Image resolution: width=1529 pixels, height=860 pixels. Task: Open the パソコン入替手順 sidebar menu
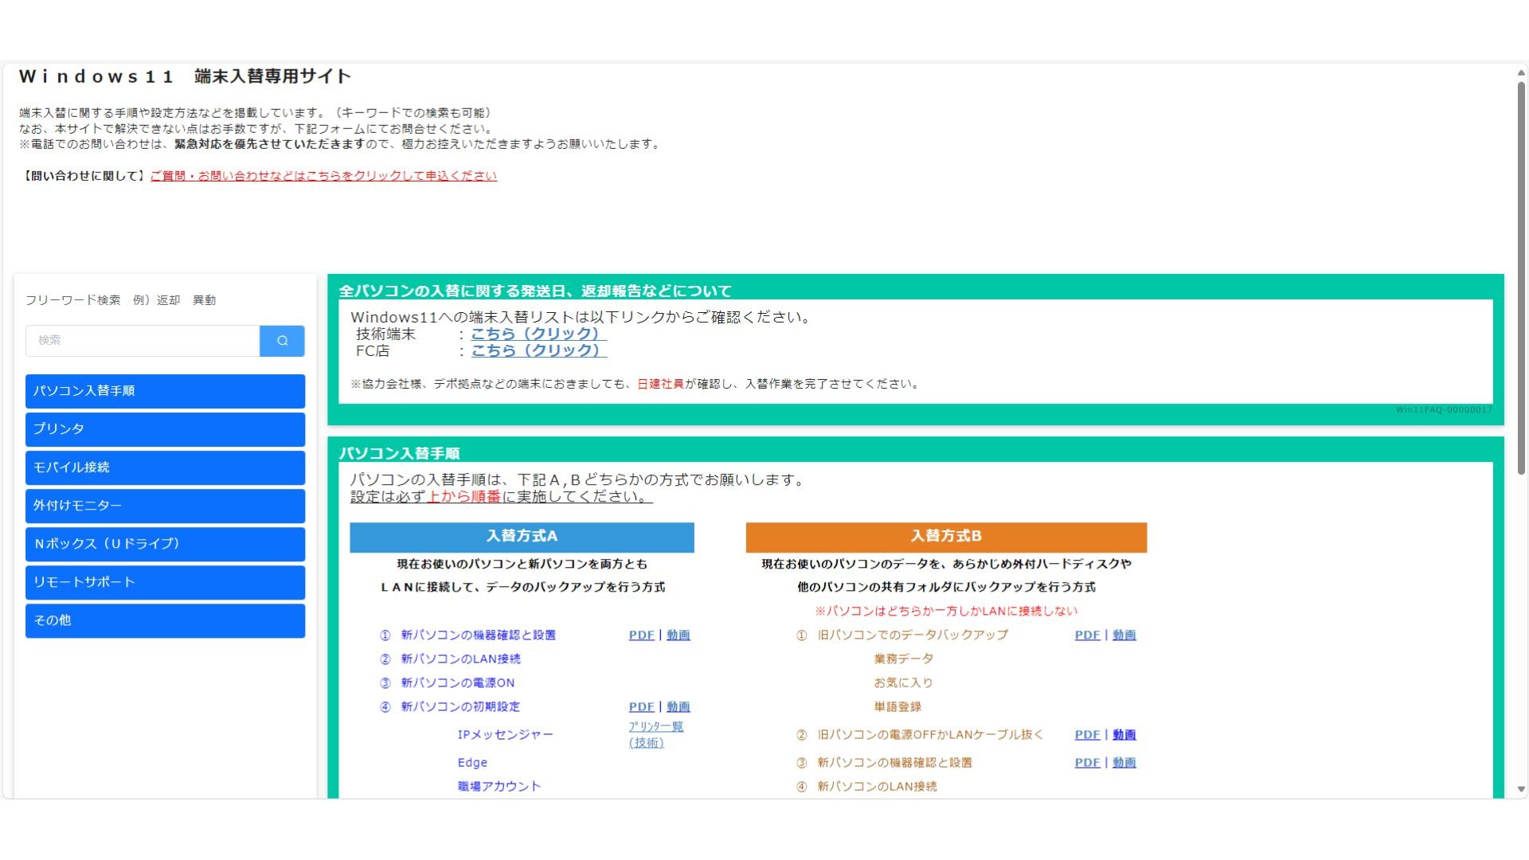point(165,391)
